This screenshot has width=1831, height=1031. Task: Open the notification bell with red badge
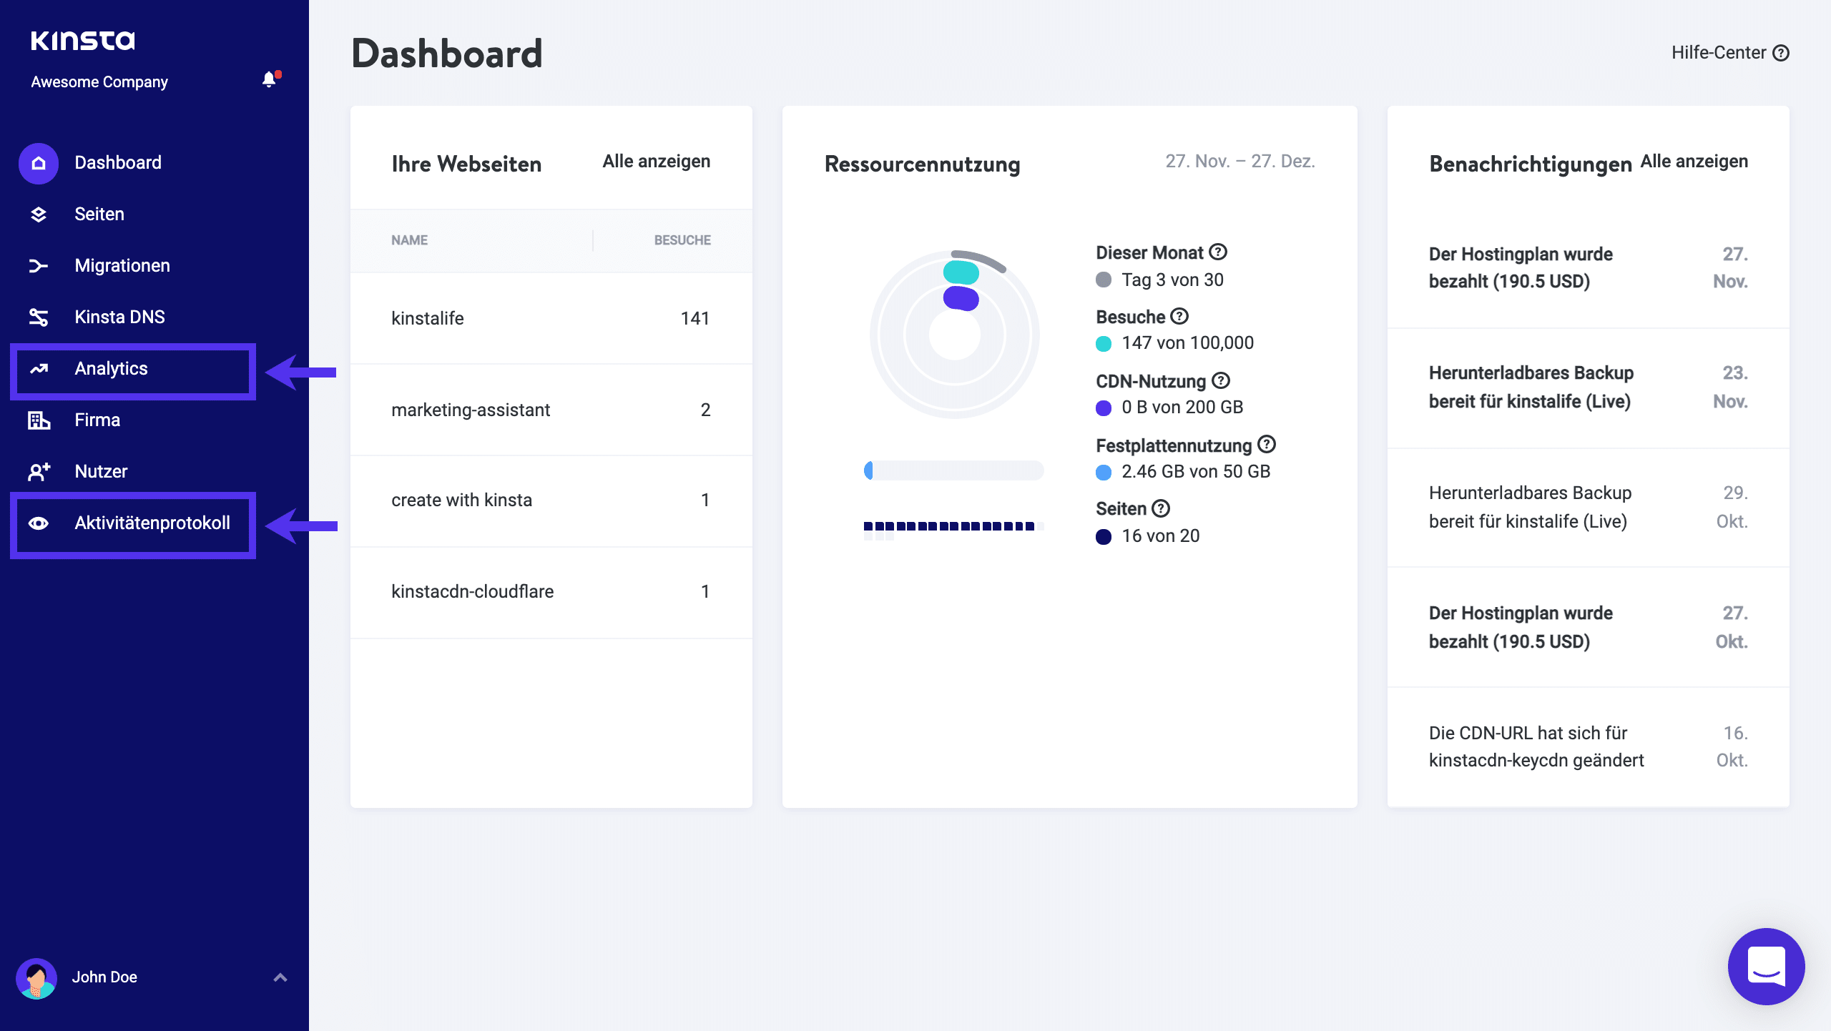270,79
